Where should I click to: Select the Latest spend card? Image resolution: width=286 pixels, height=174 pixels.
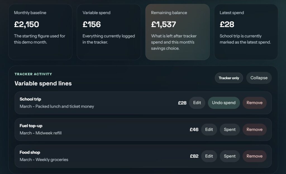pos(246,32)
